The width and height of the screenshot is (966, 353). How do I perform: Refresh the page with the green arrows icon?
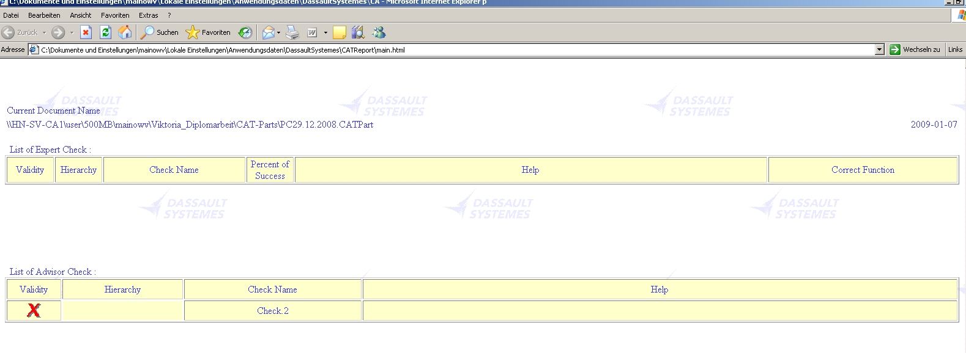105,32
